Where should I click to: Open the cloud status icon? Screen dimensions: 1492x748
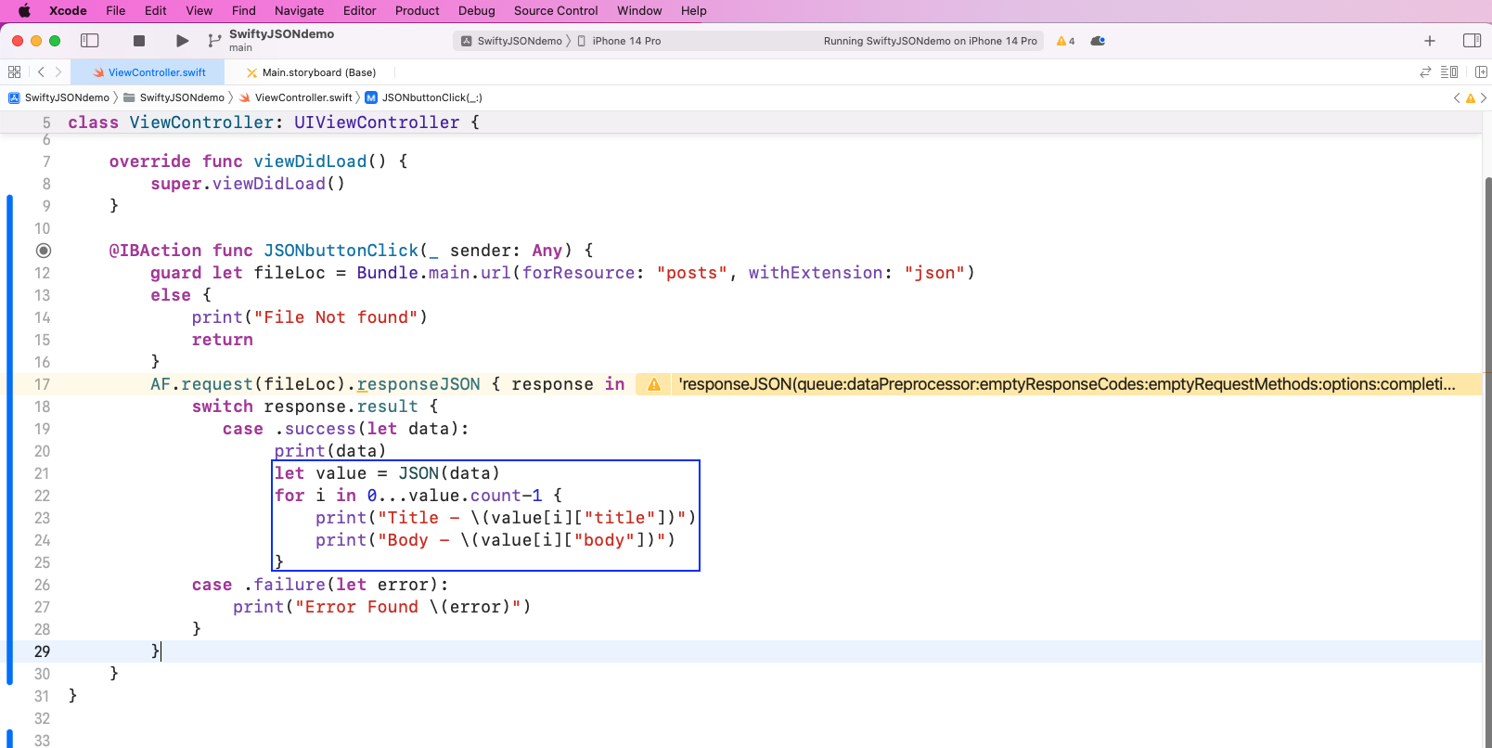point(1098,41)
